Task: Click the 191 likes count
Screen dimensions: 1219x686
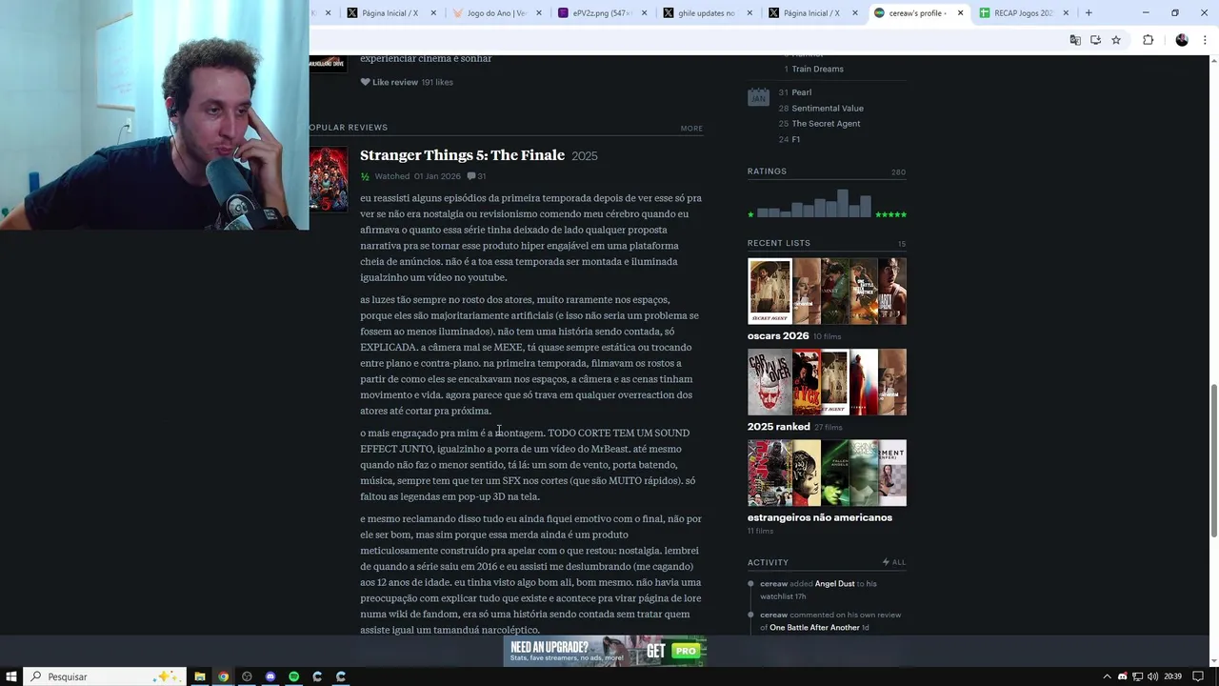Action: coord(437,82)
